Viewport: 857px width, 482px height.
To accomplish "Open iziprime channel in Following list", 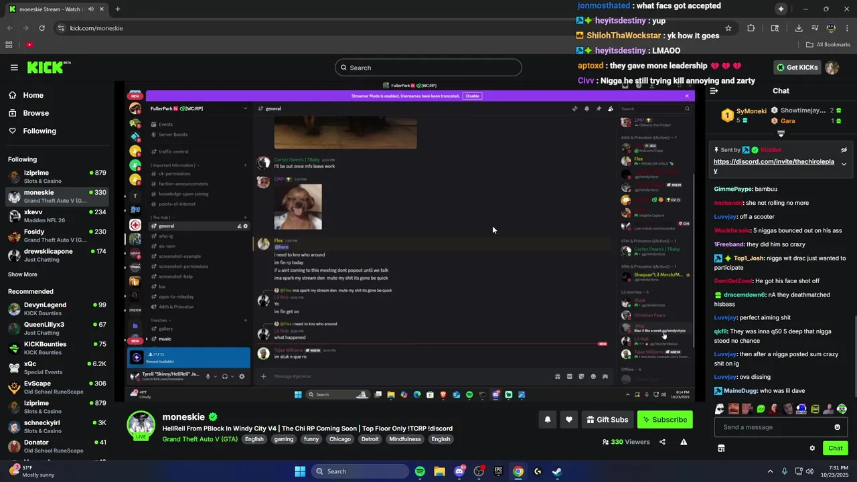I will pos(57,177).
